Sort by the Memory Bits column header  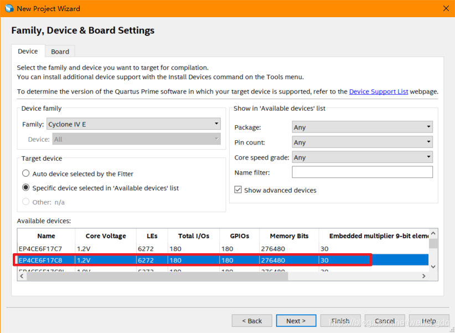289,236
